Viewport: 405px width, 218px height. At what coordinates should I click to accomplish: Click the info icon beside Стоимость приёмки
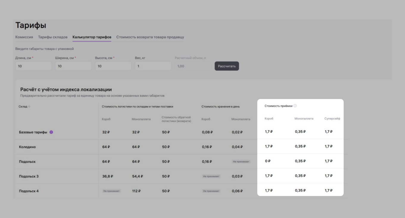point(295,106)
